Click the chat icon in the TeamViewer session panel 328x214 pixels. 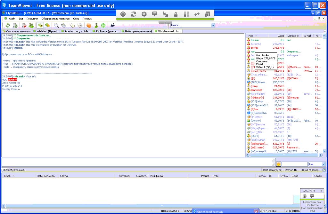coord(312,196)
